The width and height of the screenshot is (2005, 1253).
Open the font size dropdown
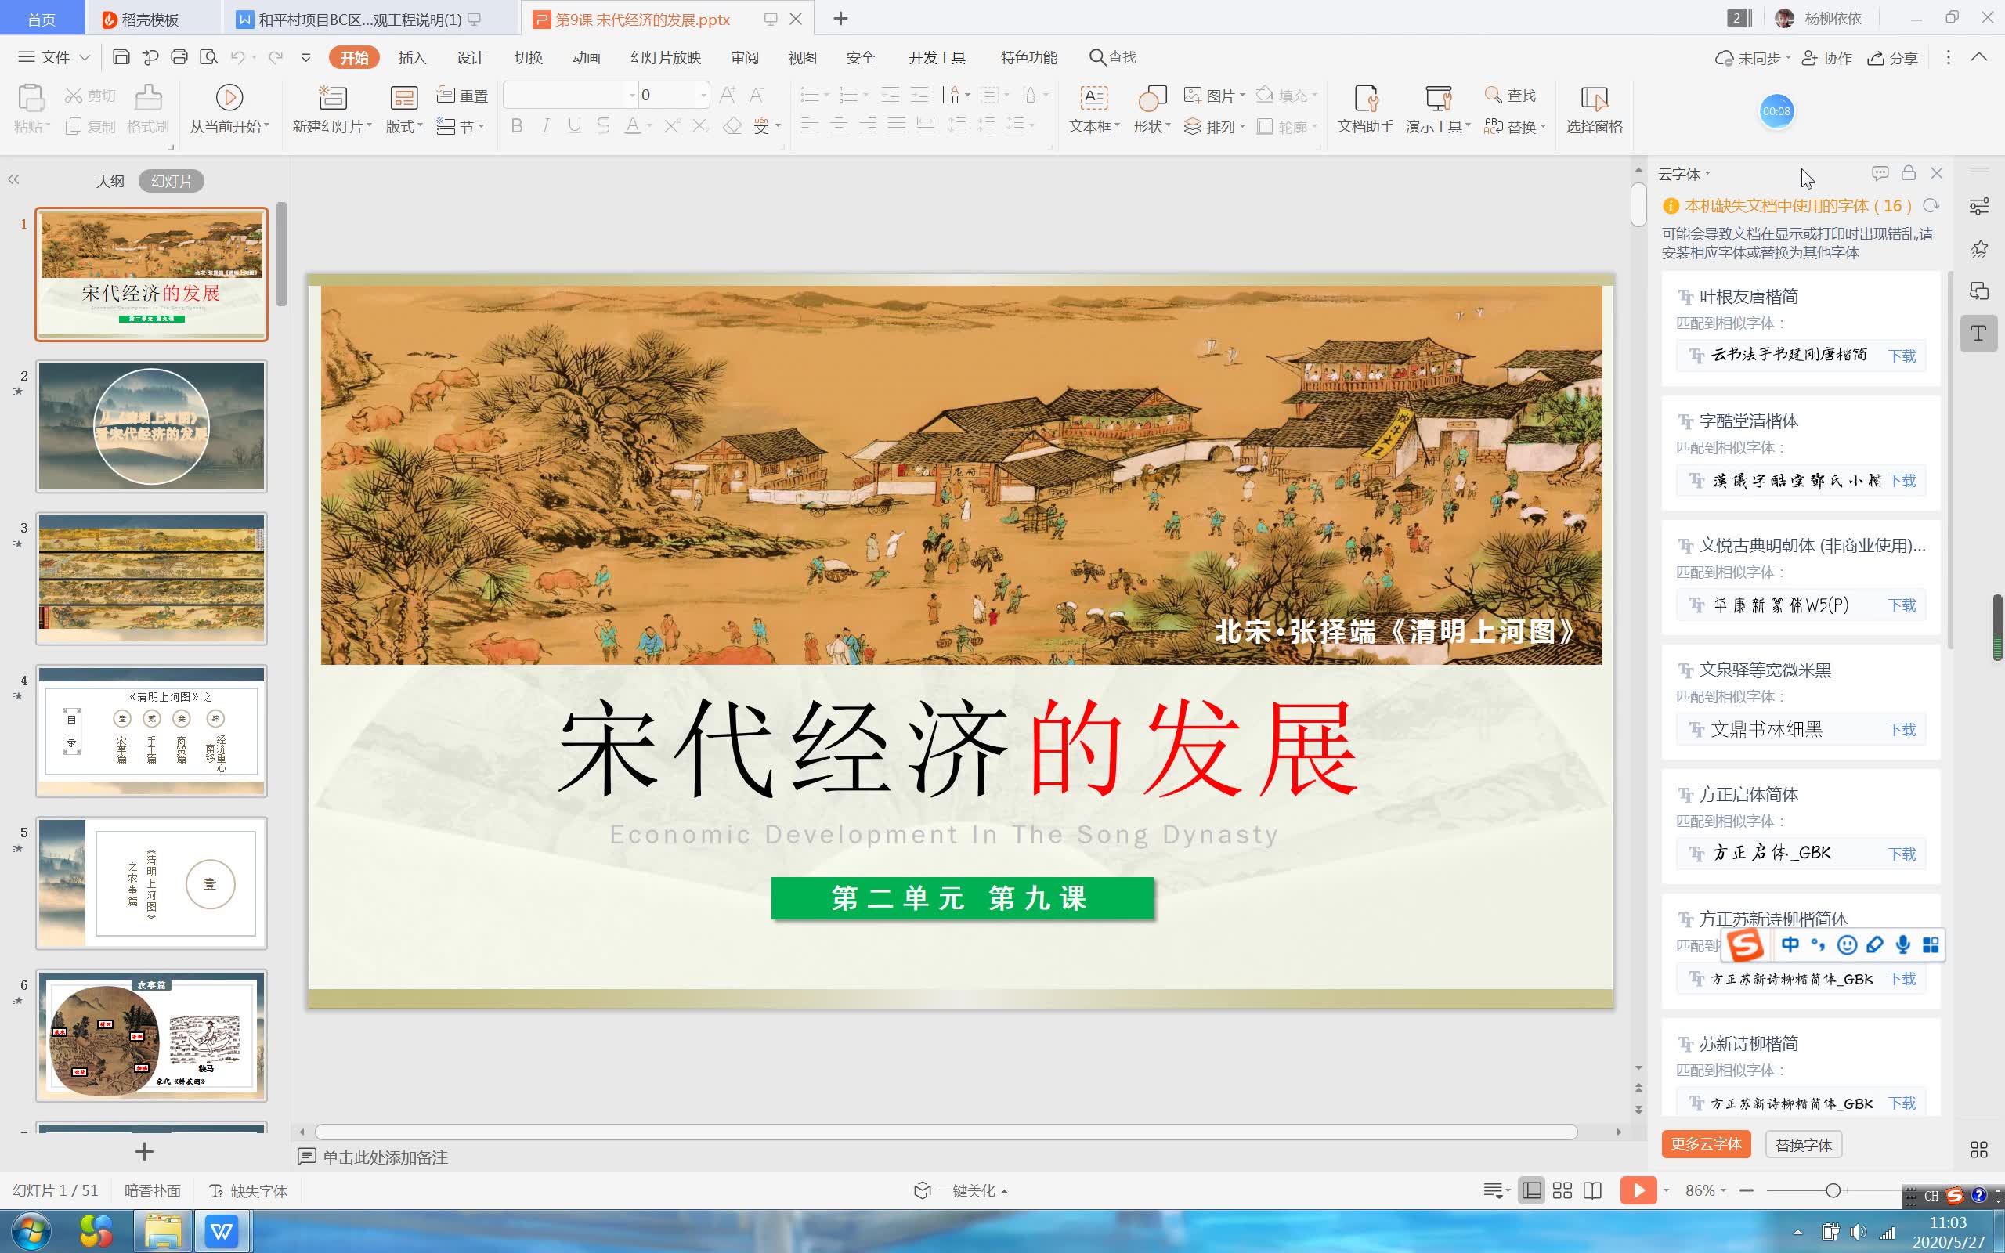tap(703, 96)
